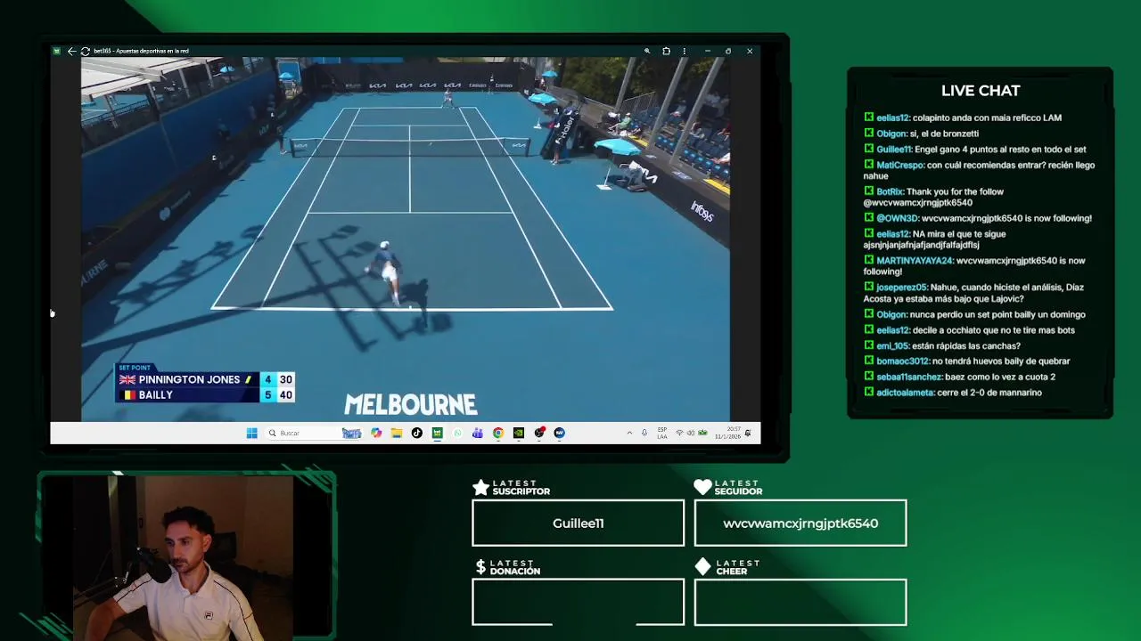
Task: Reload the bet365 page
Action: click(x=85, y=51)
